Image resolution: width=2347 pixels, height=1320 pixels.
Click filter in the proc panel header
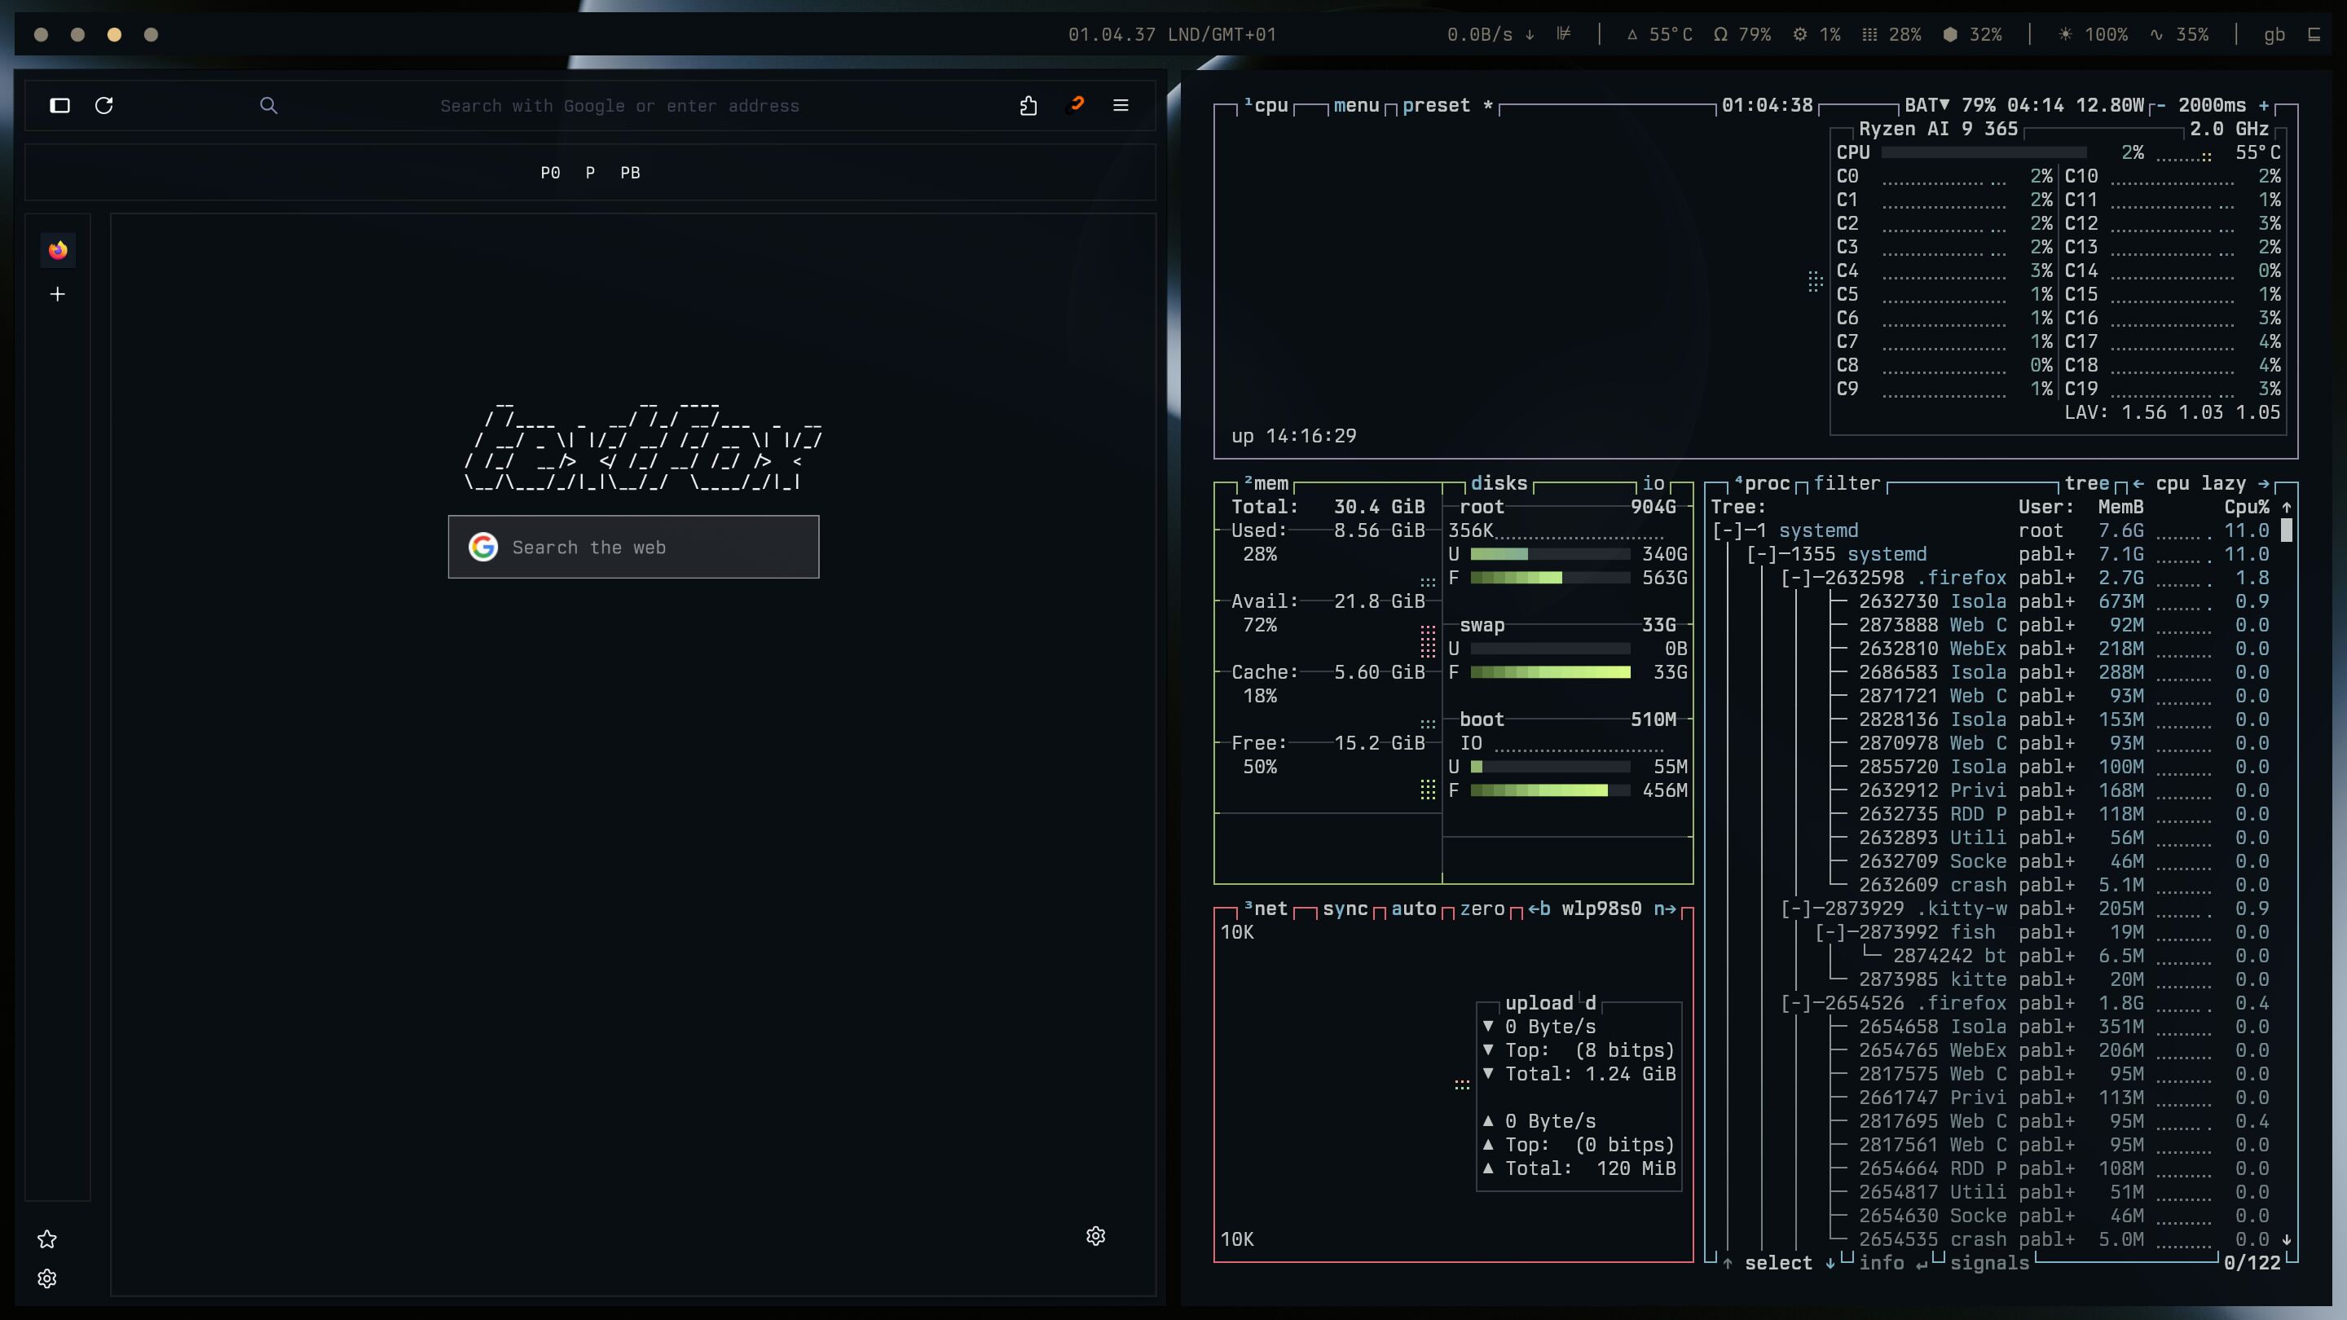[1846, 484]
